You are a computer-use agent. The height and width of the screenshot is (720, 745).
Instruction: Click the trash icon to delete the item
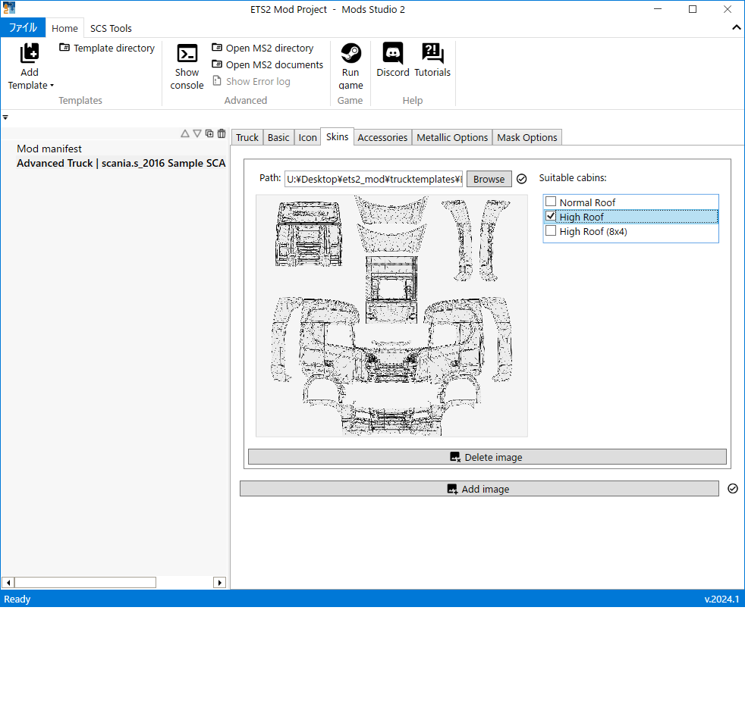click(222, 133)
